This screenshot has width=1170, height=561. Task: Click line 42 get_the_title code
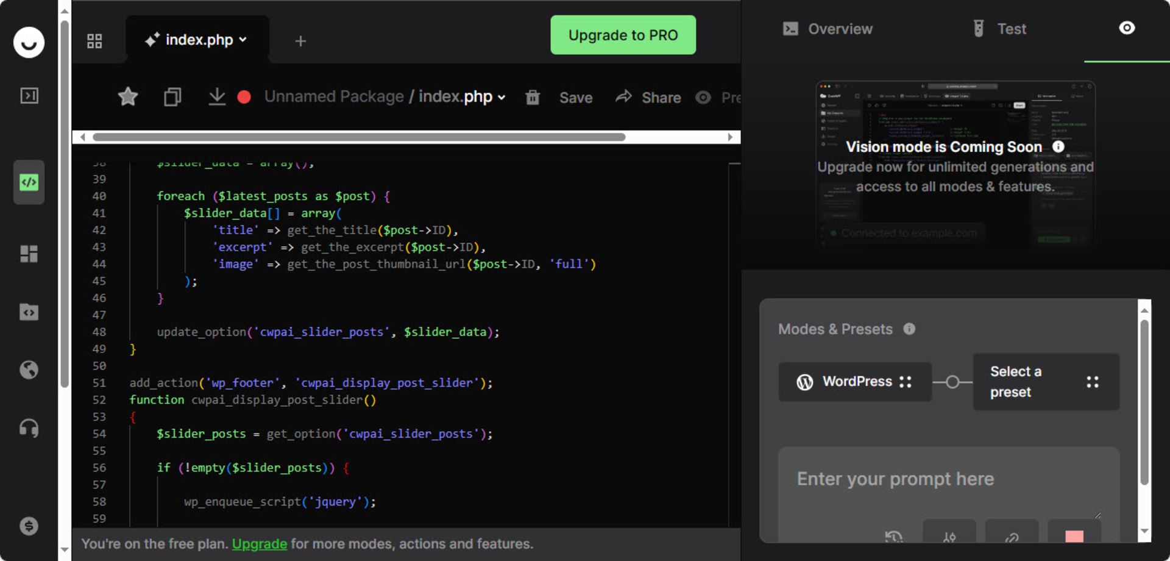[335, 230]
